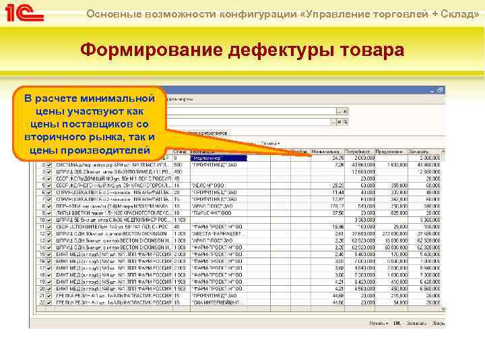Click the ellipsis picker of the lower input field

coord(333,122)
